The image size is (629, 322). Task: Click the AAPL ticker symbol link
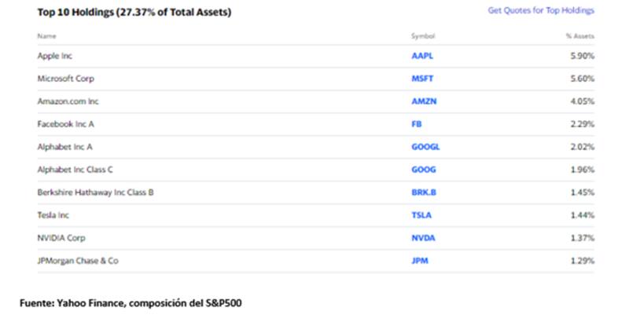[x=422, y=57]
